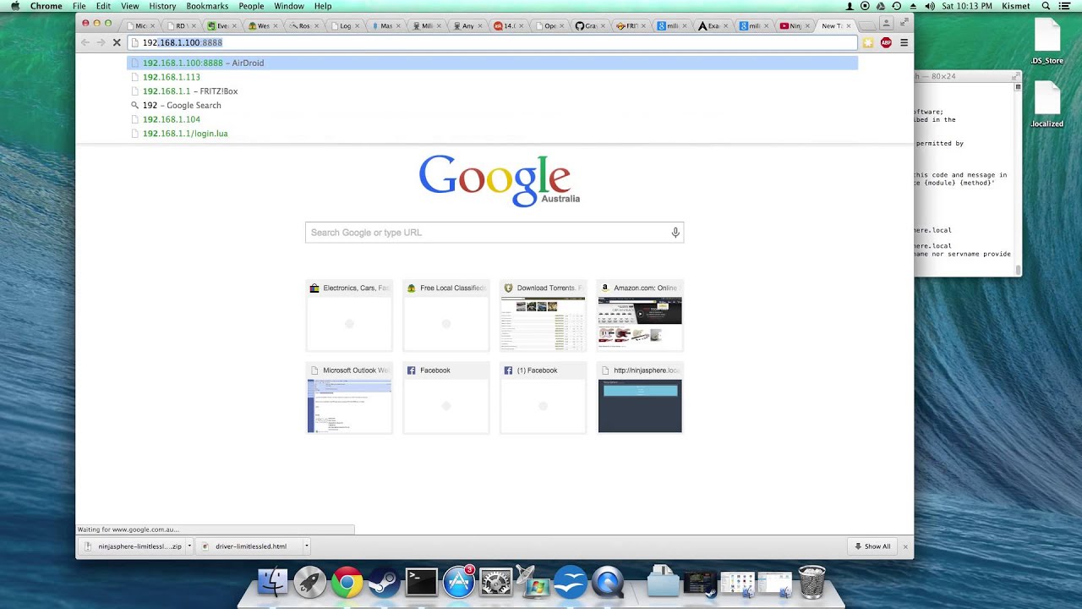Open the File menu
Viewport: 1082px width, 609px height.
79,6
